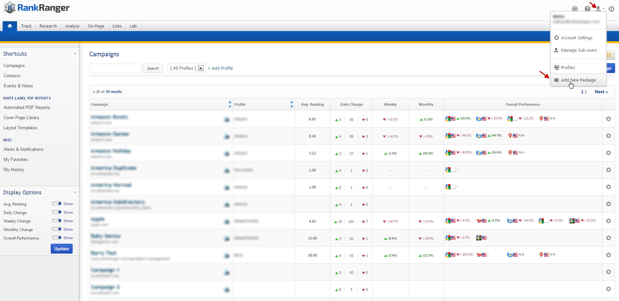Click the gear icon in the first campaign row
Image resolution: width=619 pixels, height=301 pixels.
point(608,119)
